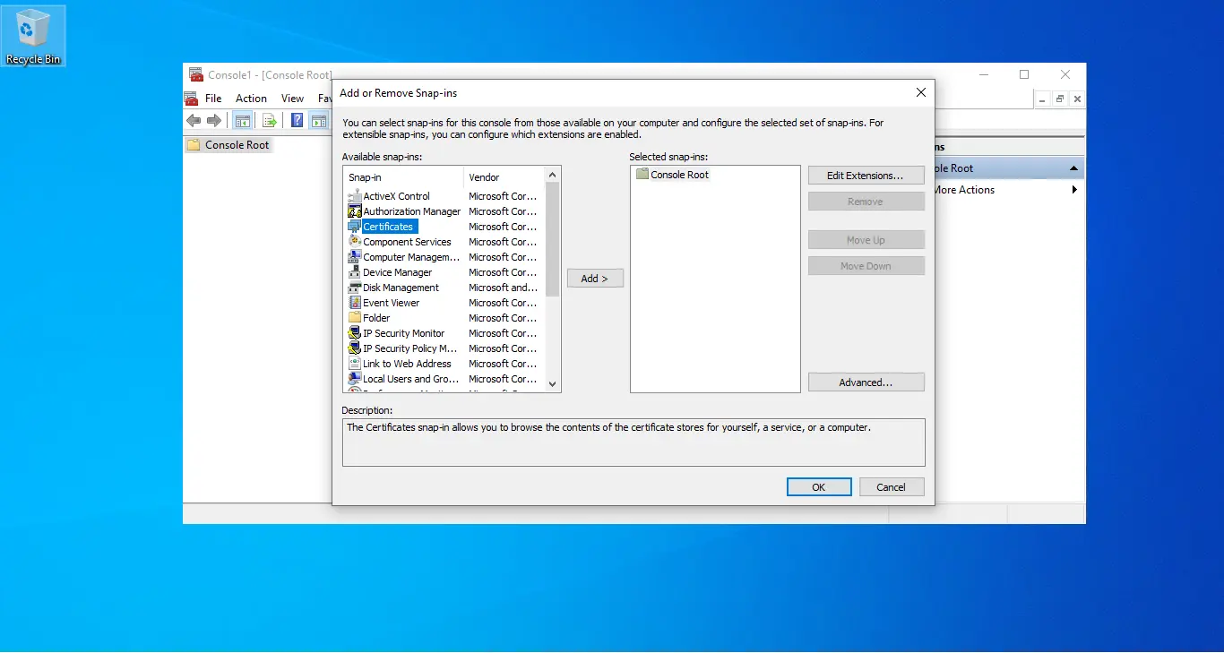
Task: Click the IP Security Policy Management icon
Action: tap(355, 348)
